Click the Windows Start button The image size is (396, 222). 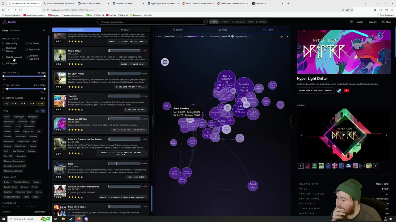3,219
